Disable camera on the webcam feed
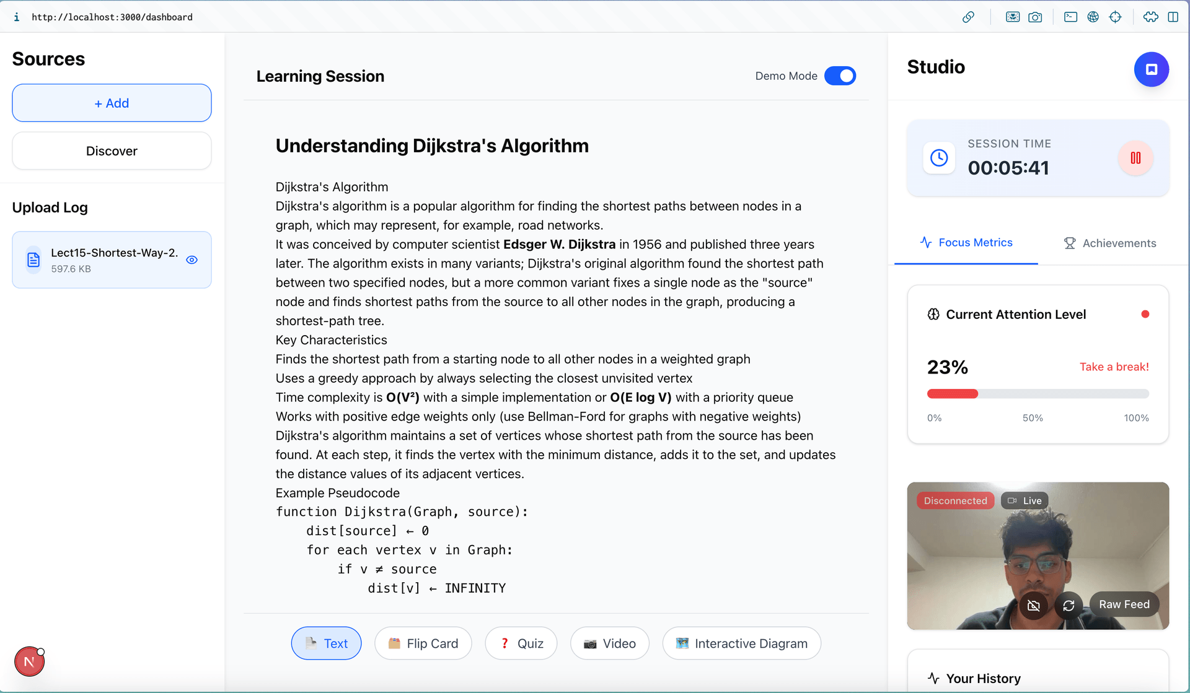The width and height of the screenshot is (1190, 693). [x=1033, y=605]
